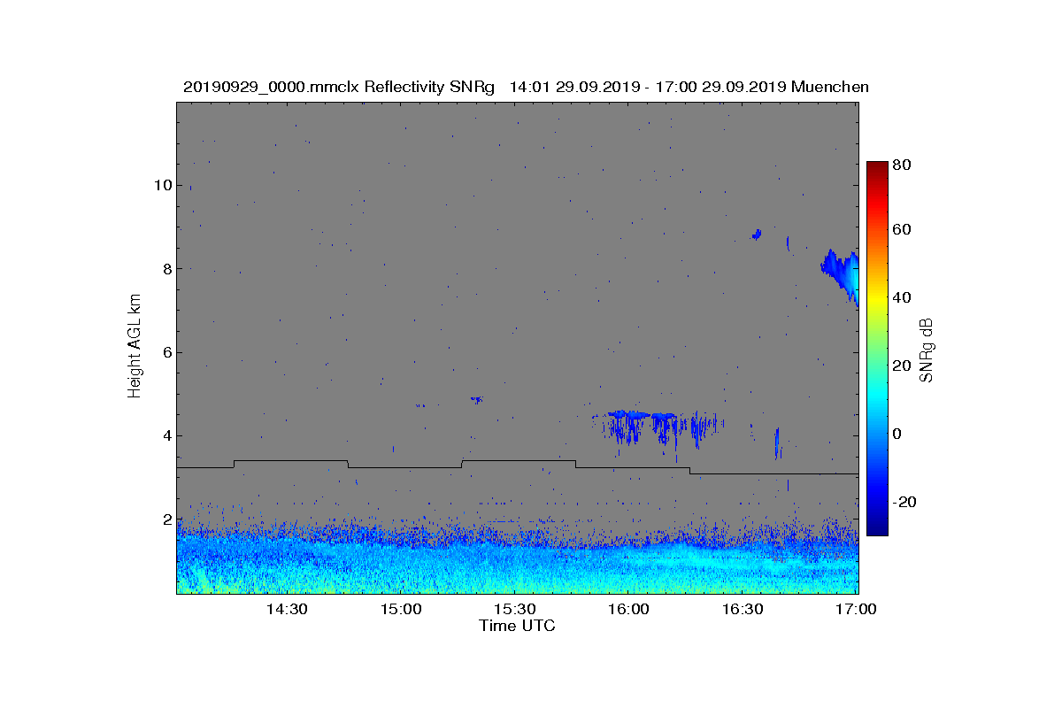This screenshot has height=708, width=1062.
Task: Click the height tick label 4
Action: click(x=165, y=435)
